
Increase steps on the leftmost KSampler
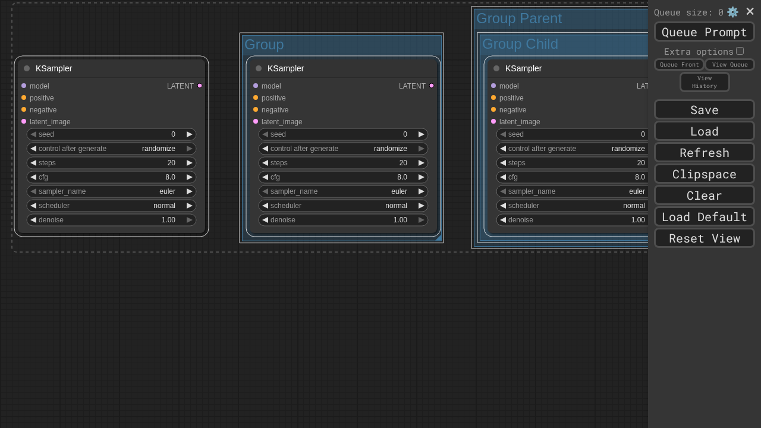tap(189, 163)
